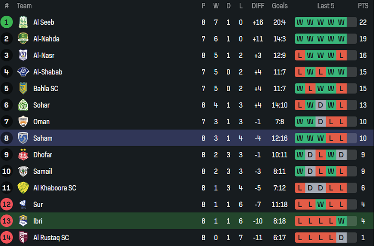Click Al Rustaq SC's draw result badge
The width and height of the screenshot is (374, 246).
pos(341,237)
